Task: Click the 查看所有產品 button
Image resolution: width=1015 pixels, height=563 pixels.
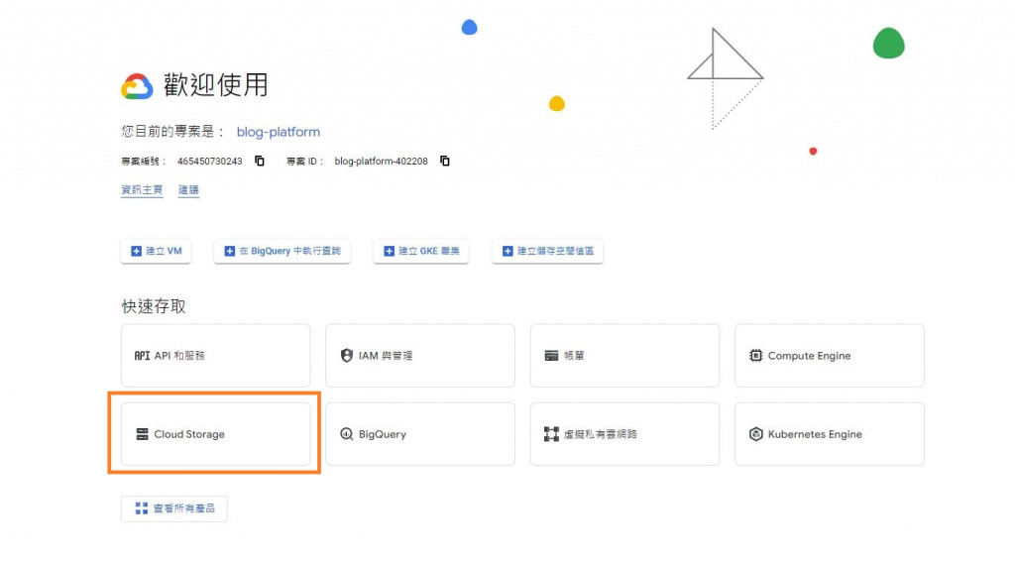Action: pyautogui.click(x=174, y=508)
